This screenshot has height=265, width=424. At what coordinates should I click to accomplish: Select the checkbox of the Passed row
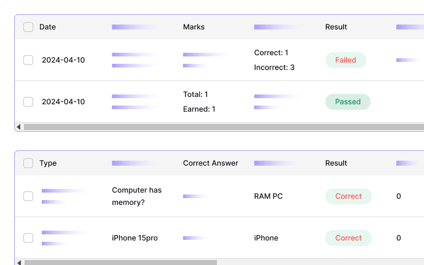28,102
